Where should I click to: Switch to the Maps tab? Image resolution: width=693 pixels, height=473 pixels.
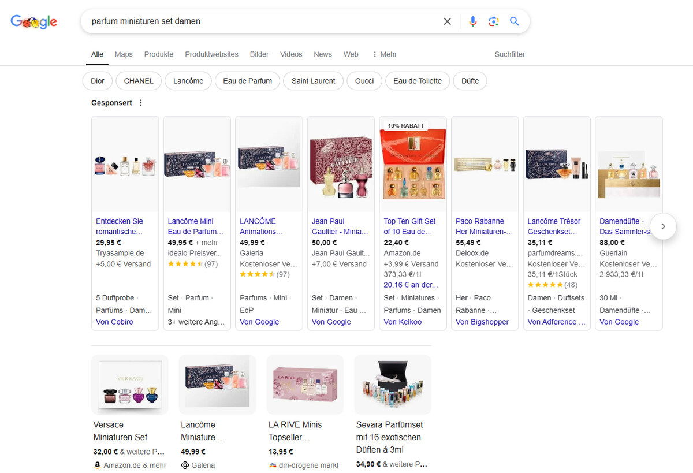tap(124, 54)
